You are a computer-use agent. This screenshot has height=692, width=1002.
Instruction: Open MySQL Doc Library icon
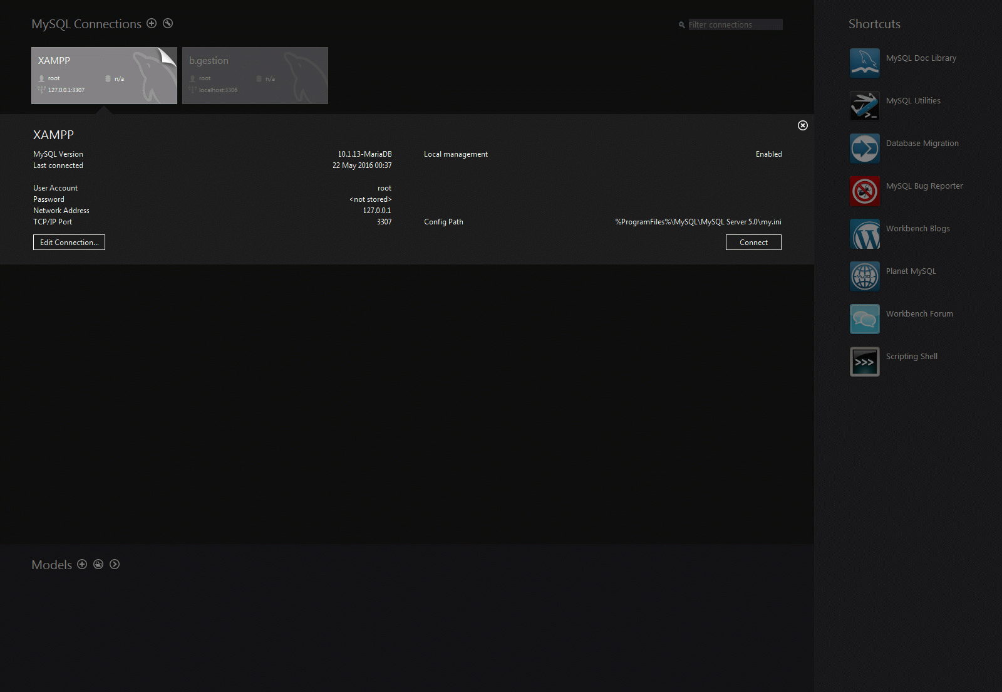(x=865, y=63)
